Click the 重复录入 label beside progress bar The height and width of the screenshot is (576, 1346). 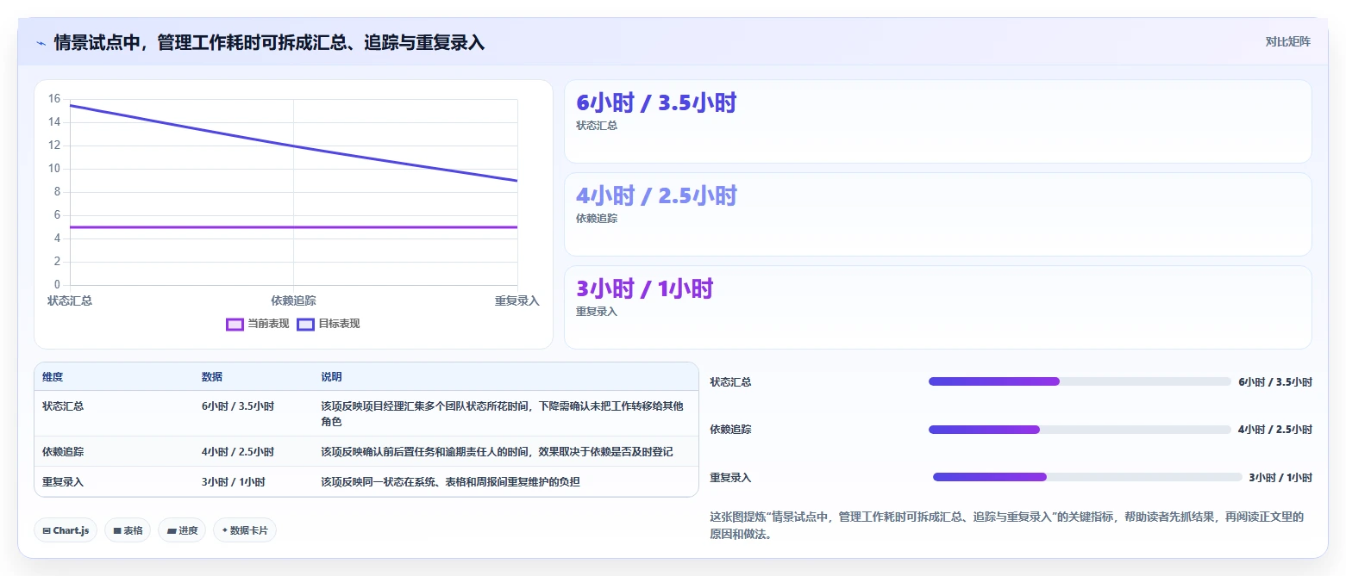pos(730,477)
